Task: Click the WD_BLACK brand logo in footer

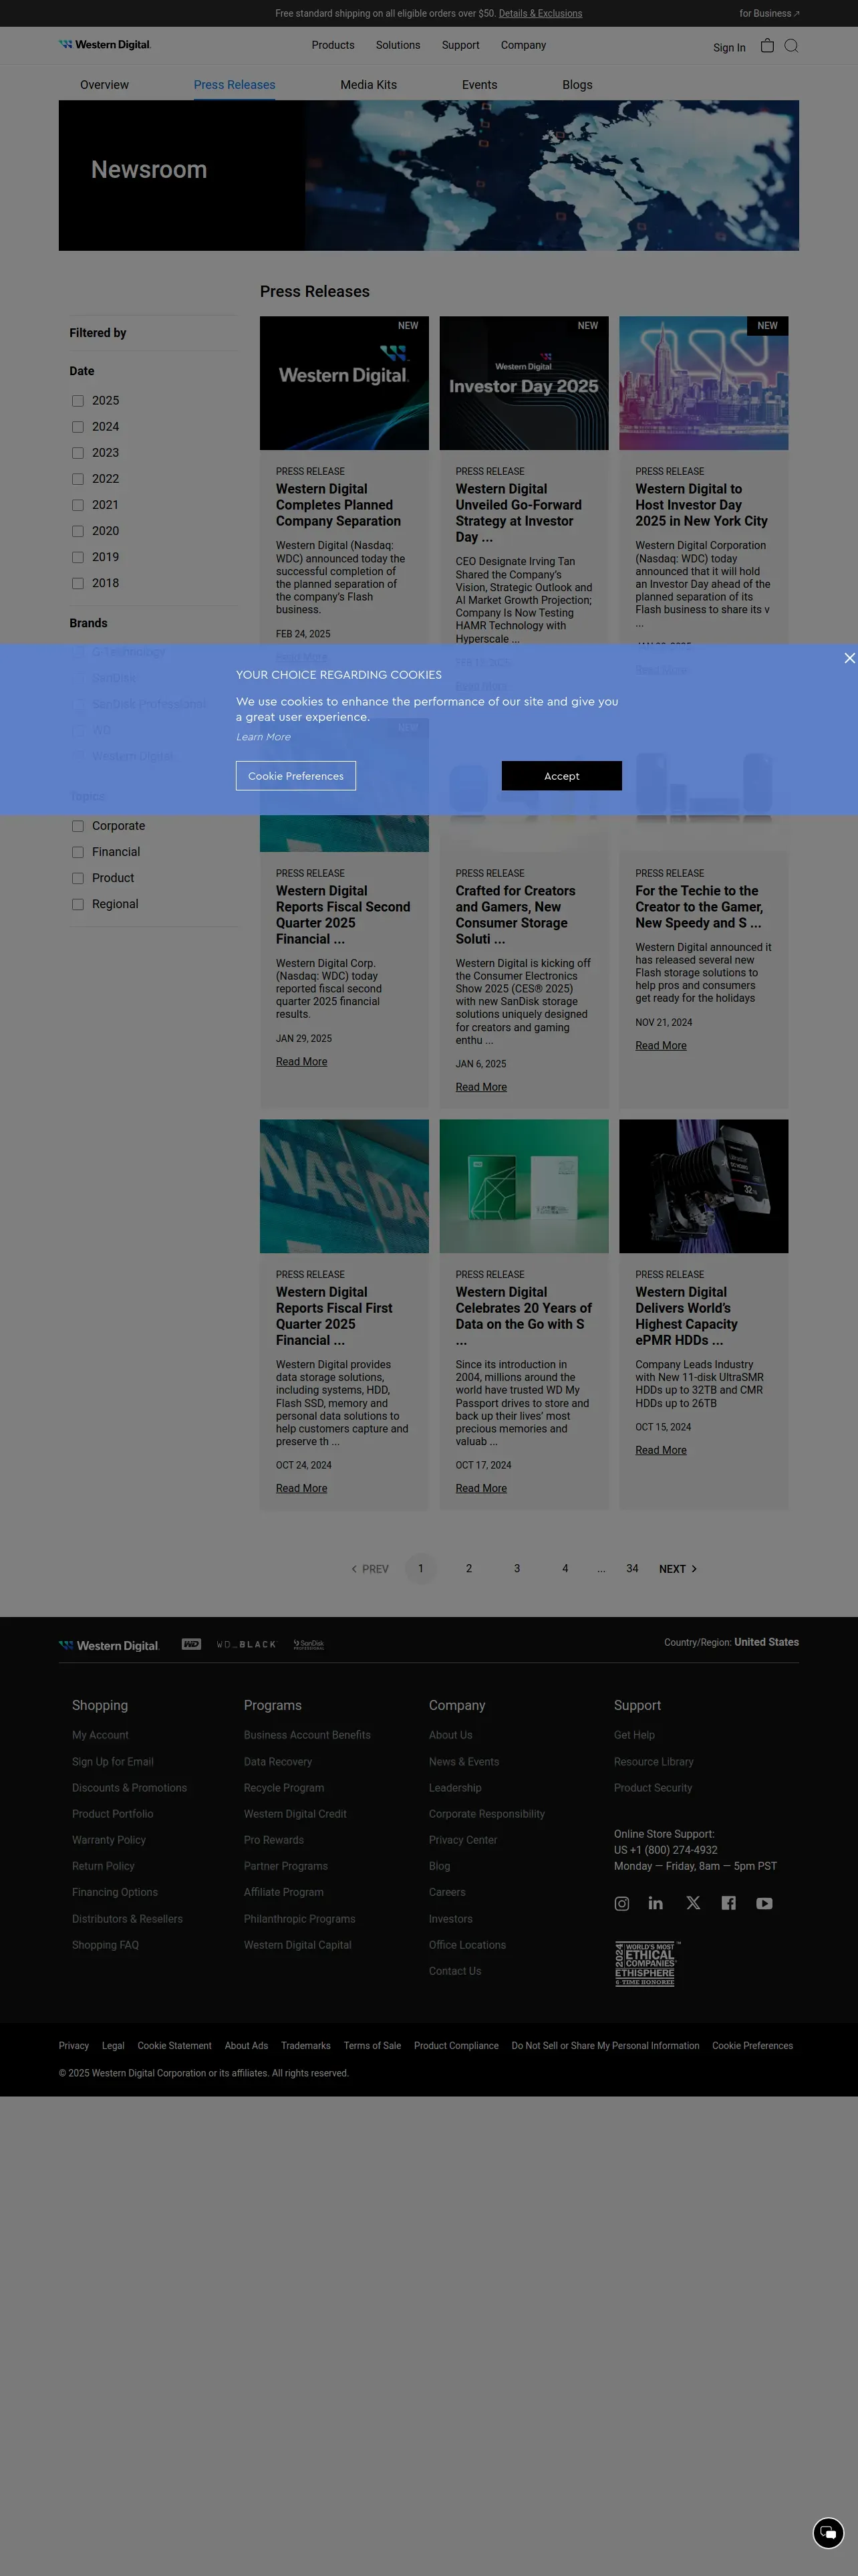Action: point(246,1644)
